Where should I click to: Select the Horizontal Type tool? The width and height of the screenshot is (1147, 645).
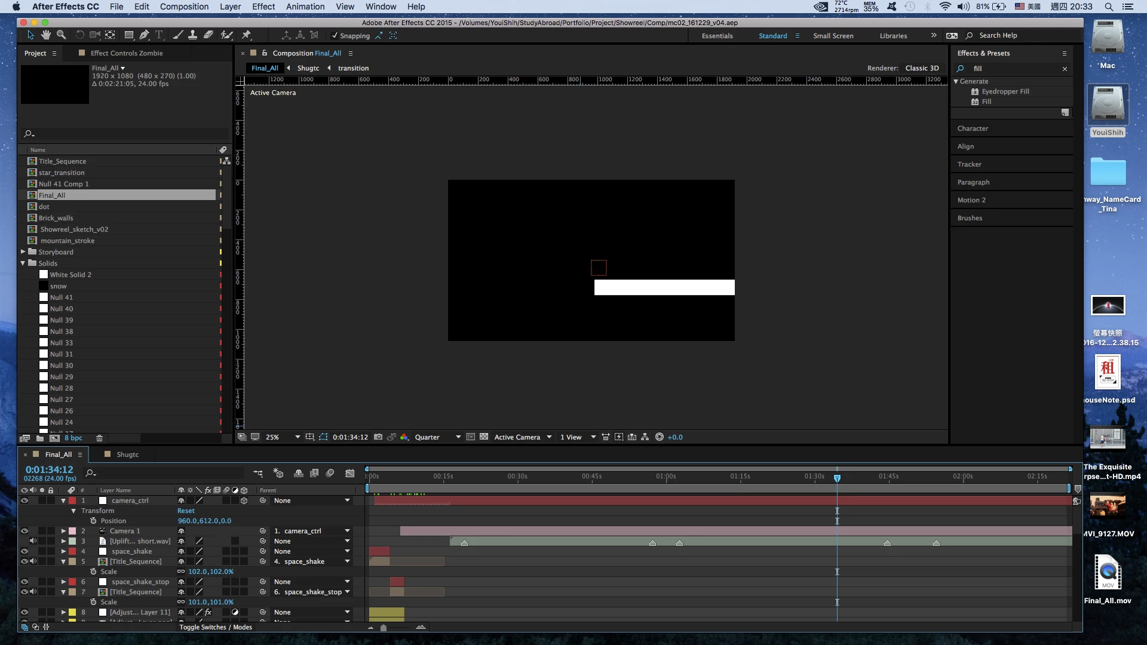[159, 35]
